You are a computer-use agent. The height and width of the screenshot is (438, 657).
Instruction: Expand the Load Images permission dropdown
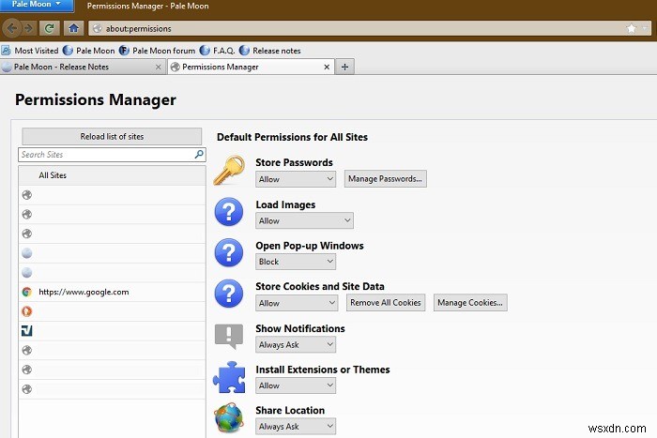click(x=304, y=221)
